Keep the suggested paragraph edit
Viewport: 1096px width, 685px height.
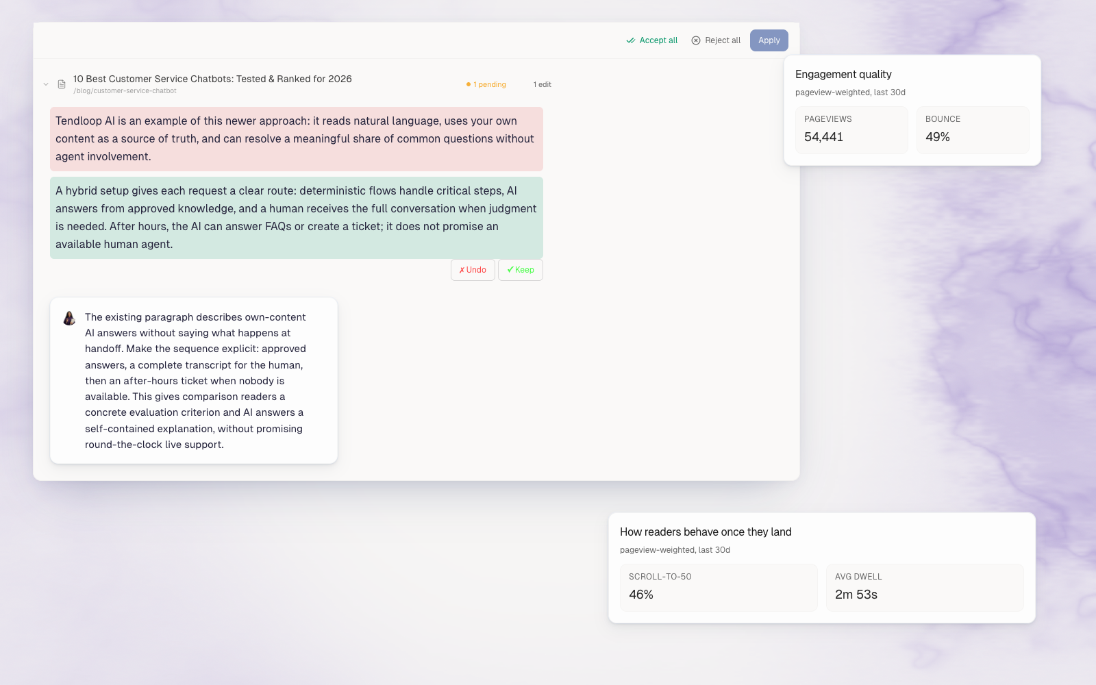coord(521,270)
